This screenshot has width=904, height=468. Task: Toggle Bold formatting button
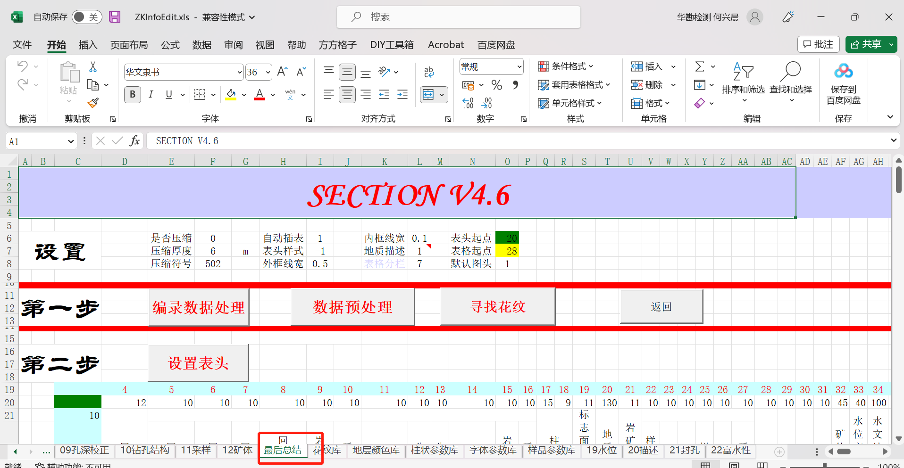[133, 95]
